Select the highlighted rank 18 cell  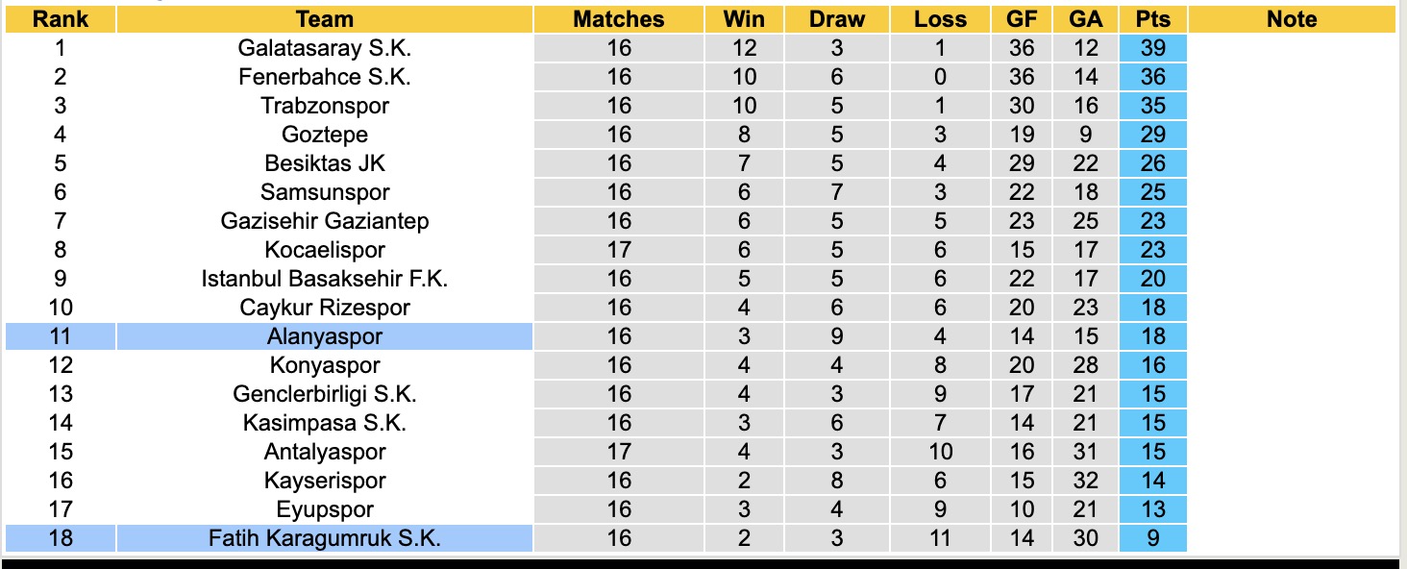point(60,538)
